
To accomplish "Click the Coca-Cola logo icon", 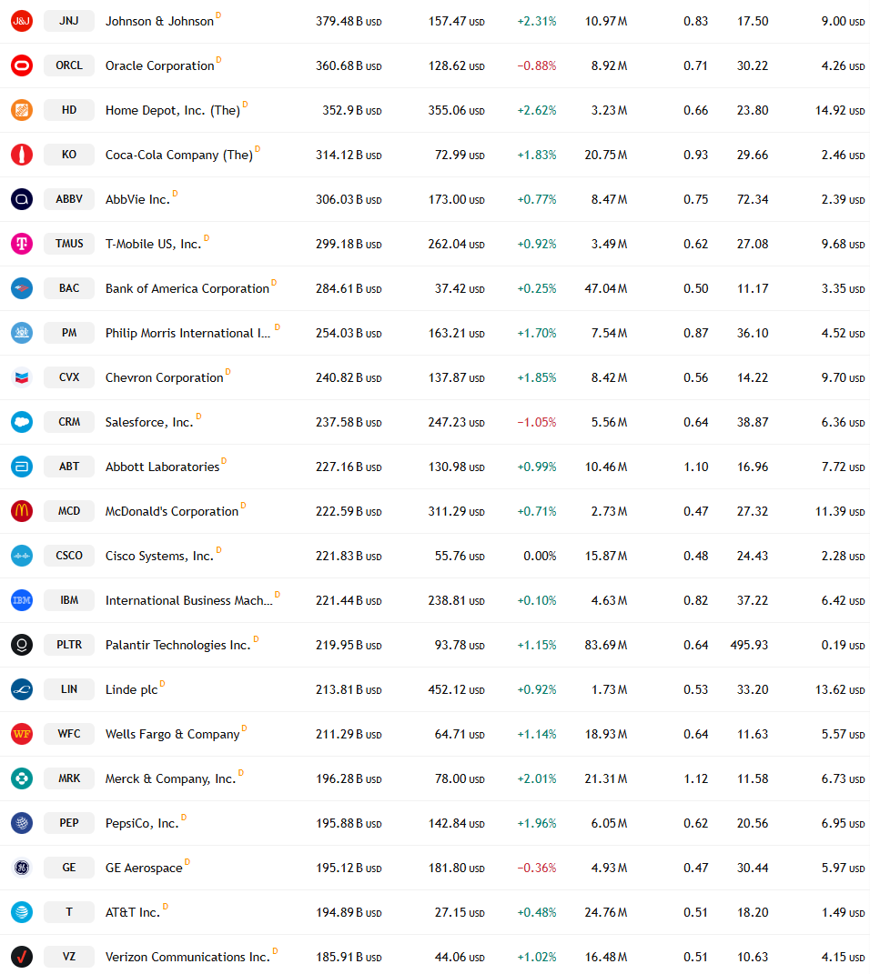I will pyautogui.click(x=22, y=155).
